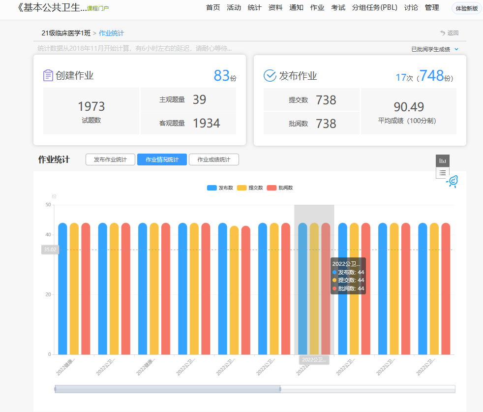The width and height of the screenshot is (483, 412).
Task: Switch to bar chart view icon
Action: point(443,160)
